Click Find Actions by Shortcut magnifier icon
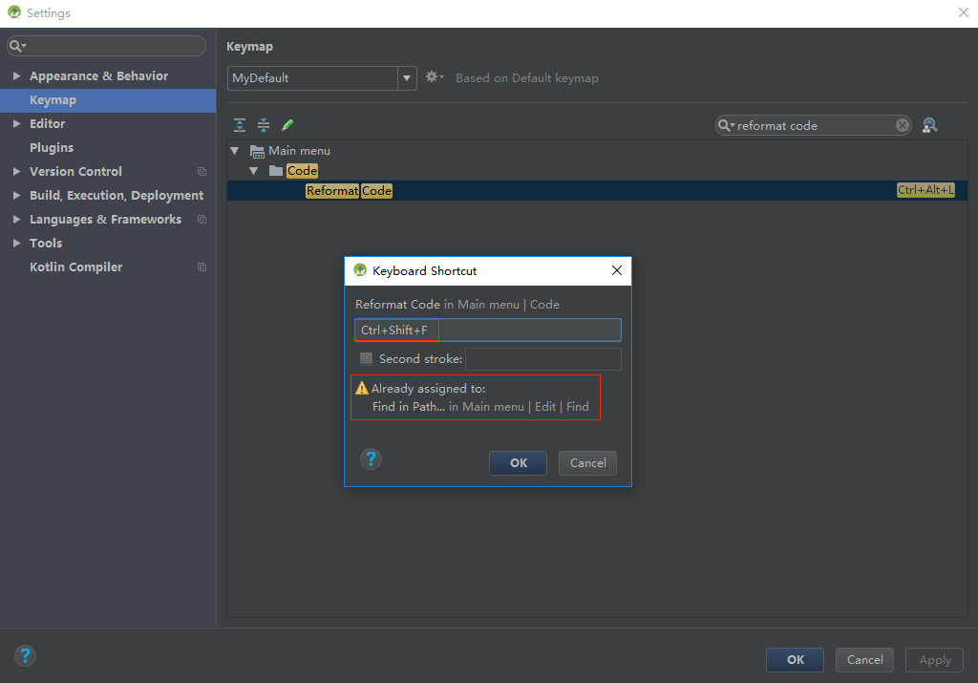This screenshot has height=683, width=978. [929, 125]
